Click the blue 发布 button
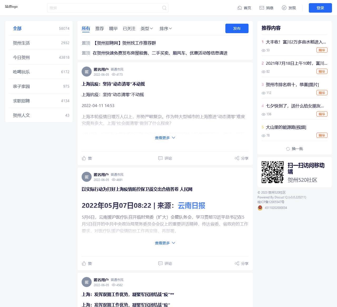 (237, 28)
